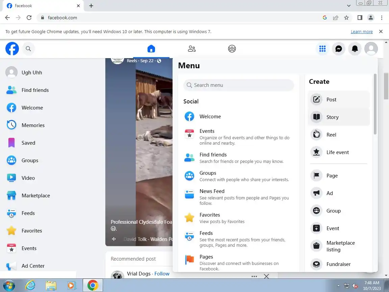
Task: Open the Windows Start menu
Action: click(8, 286)
